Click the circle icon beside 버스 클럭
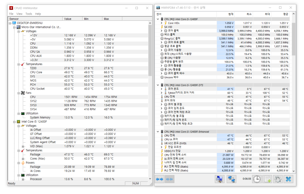Image resolution: width=304 pixels, height=194 pixels. pyautogui.click(x=162, y=35)
